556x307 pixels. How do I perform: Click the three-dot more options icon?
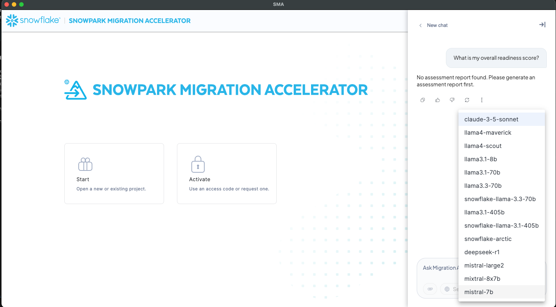[482, 100]
